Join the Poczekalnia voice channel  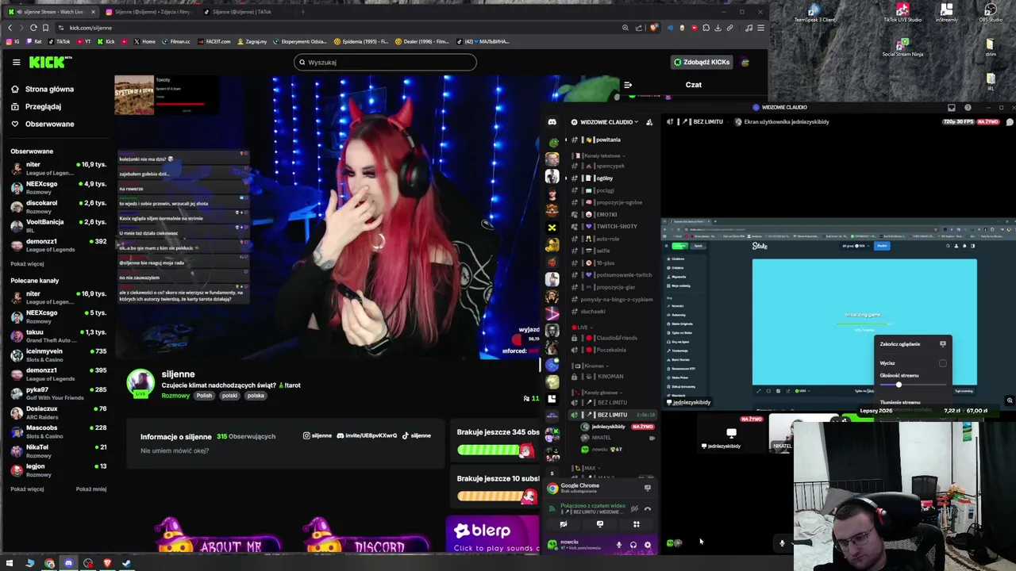[611, 350]
